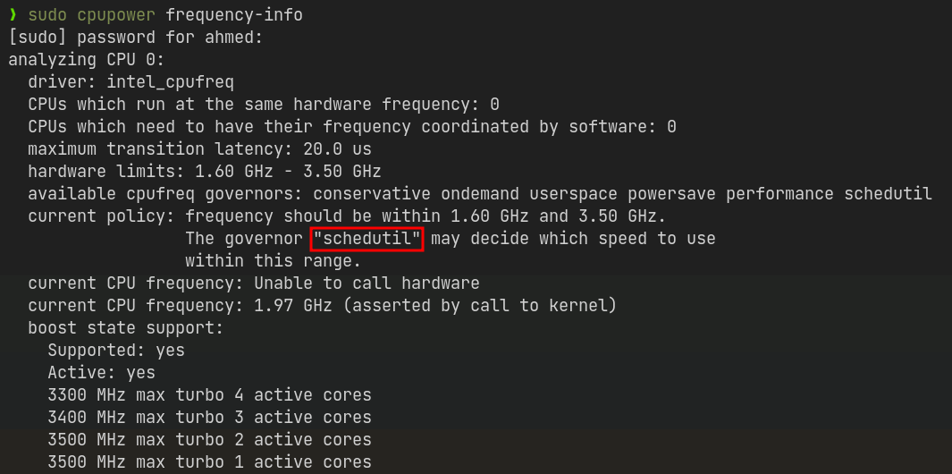Click the hardware limits frequency range line
This screenshot has width=952, height=474.
tap(204, 172)
